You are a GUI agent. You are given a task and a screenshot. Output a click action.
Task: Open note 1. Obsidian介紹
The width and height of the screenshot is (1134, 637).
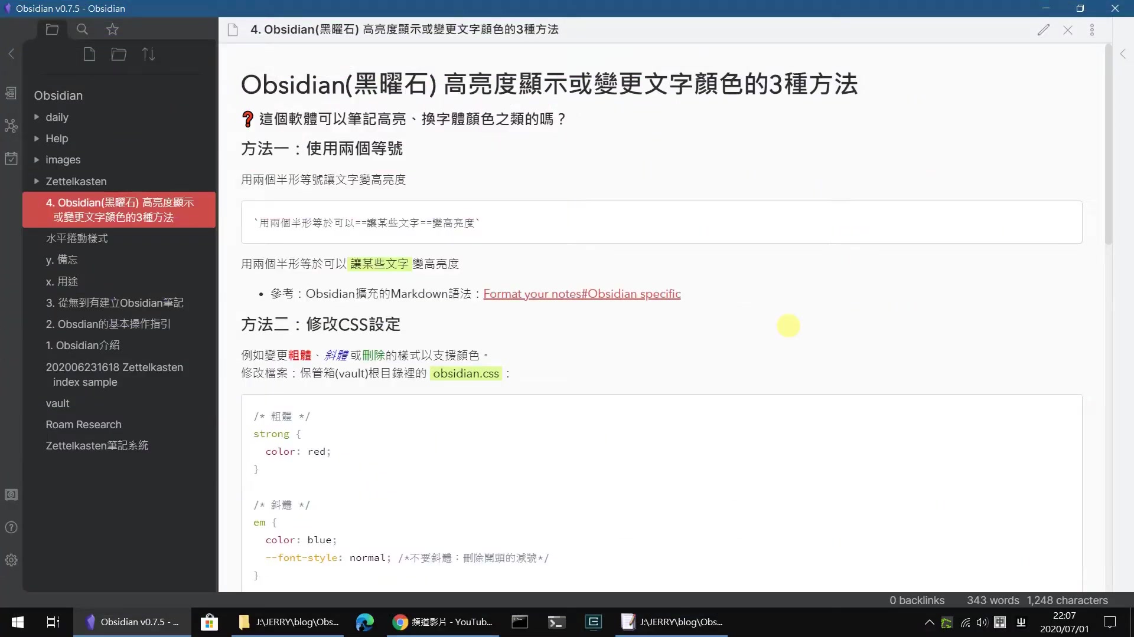point(83,345)
